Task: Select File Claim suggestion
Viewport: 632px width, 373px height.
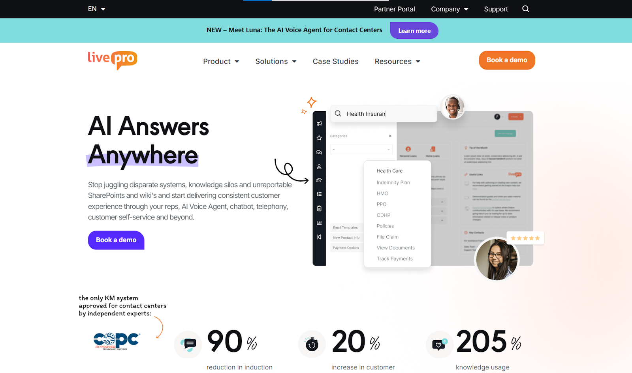Action: click(x=387, y=237)
